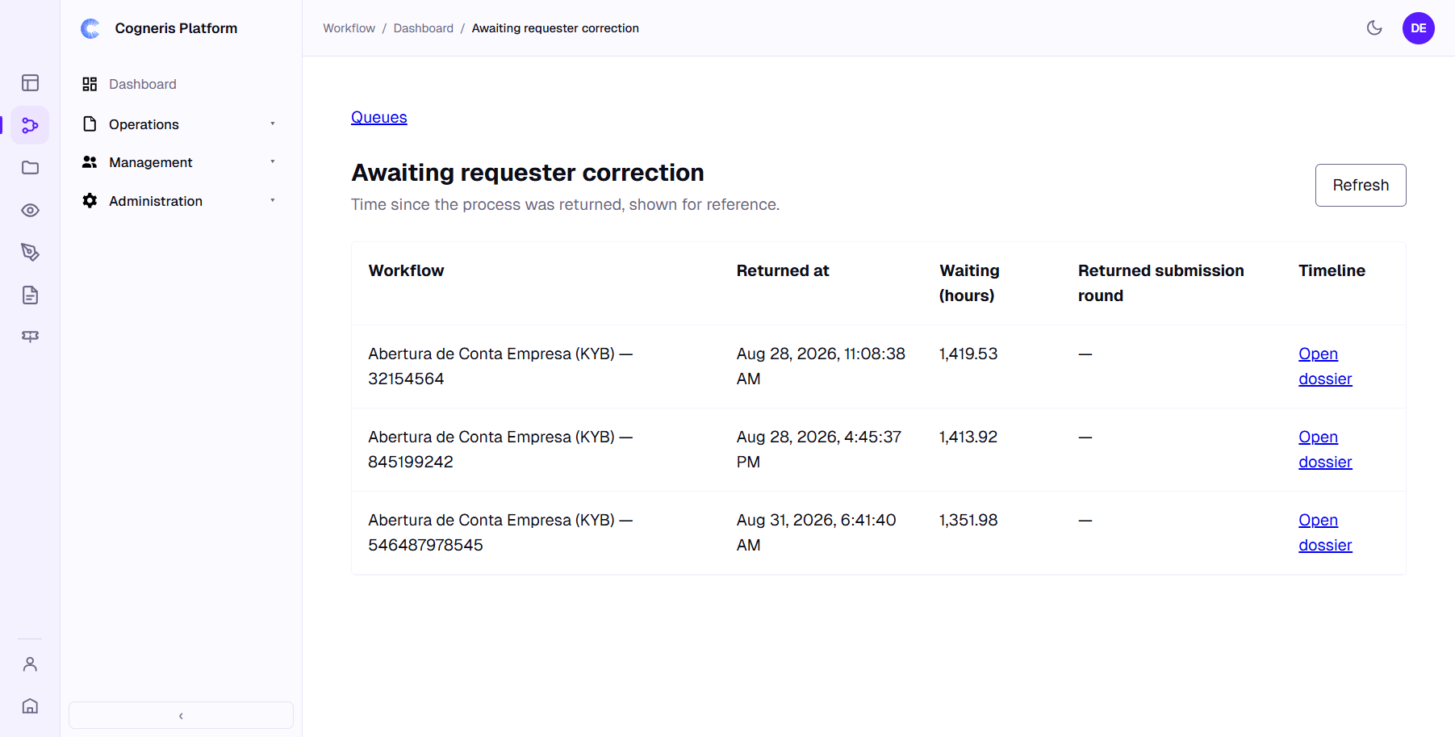Go to Workflow in the breadcrumb
The image size is (1455, 737).
349,28
